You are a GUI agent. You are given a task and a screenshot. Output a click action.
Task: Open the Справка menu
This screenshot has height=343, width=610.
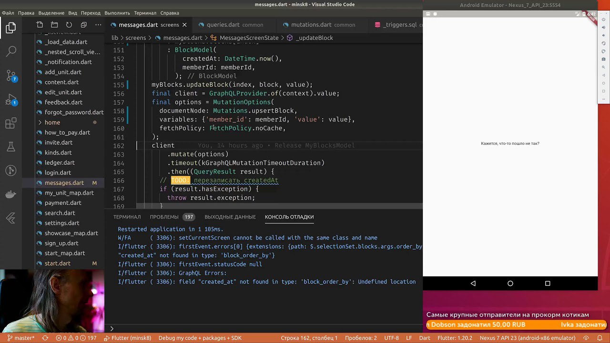pyautogui.click(x=170, y=13)
